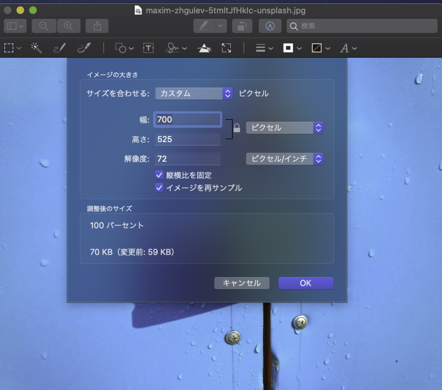Image resolution: width=442 pixels, height=390 pixels.
Task: Expand the selection tool chevron
Action: 19,48
